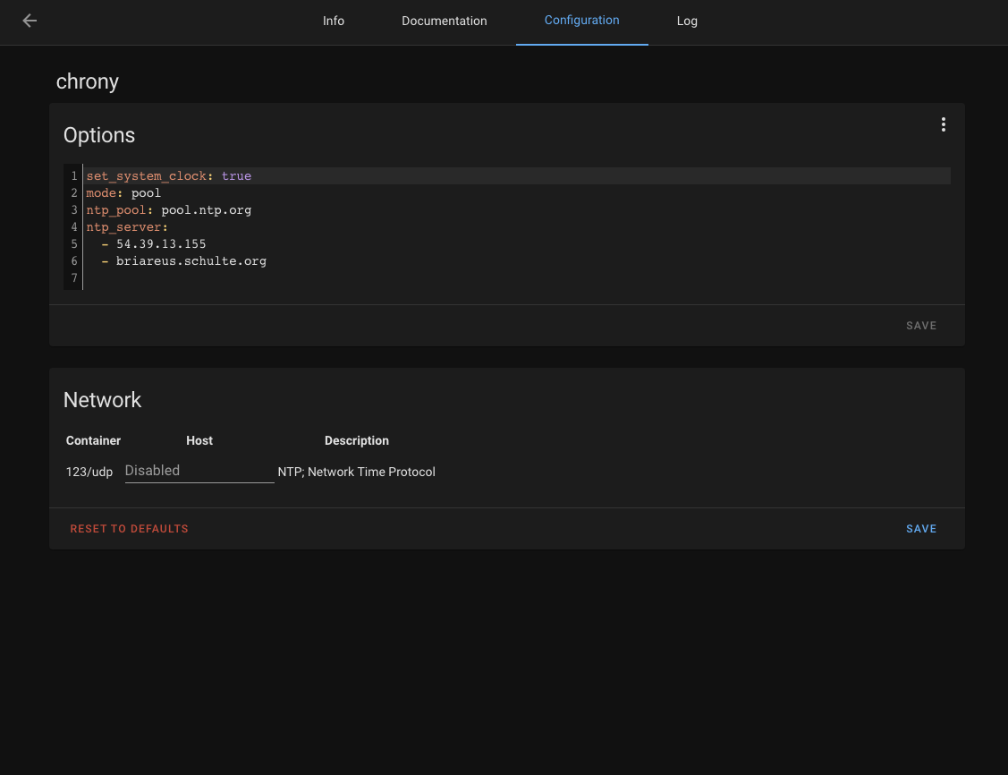Click the set_system_clock line in the editor
The image size is (1008, 775).
[518, 175]
